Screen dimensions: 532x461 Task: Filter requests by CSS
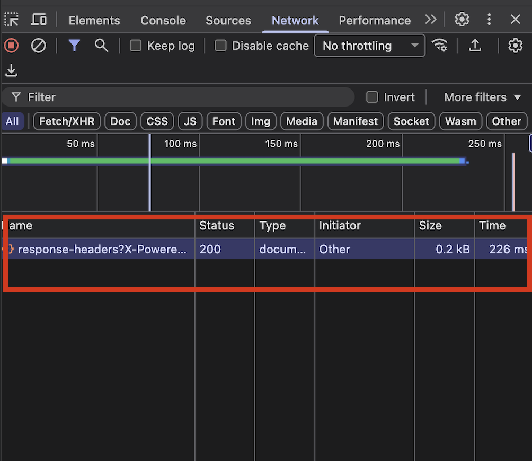(157, 121)
